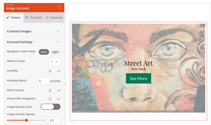Click the Autoplay Speed input field
This screenshot has height=125, width=211.
pyautogui.click(x=43, y=81)
